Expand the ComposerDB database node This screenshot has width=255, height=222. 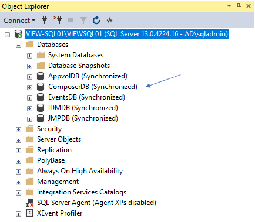point(29,88)
